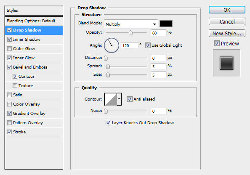Confirm with the OK button
Screen dimensions: 250x175
click(227, 10)
